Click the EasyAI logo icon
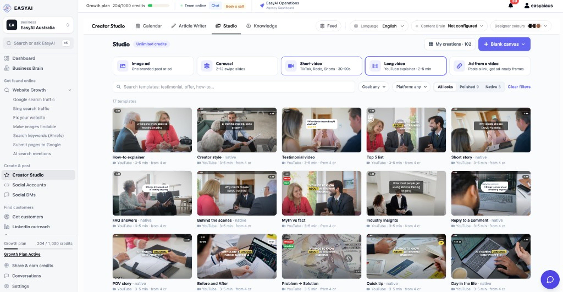Viewport: 563px width, 292px height. pyautogui.click(x=7, y=8)
